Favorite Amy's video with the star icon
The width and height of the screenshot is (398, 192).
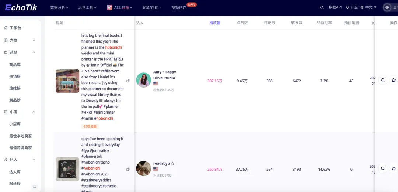point(394,80)
